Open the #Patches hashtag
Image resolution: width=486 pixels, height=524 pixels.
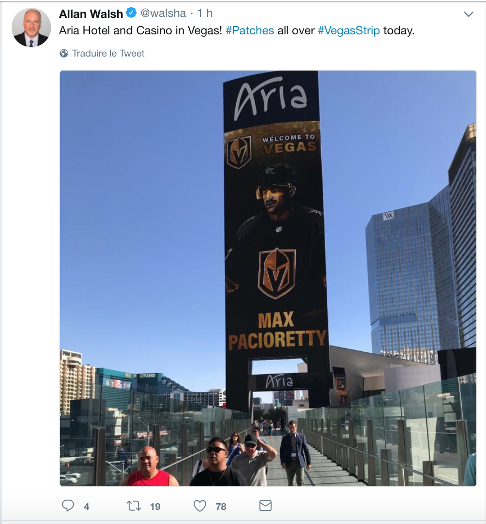[x=250, y=30]
